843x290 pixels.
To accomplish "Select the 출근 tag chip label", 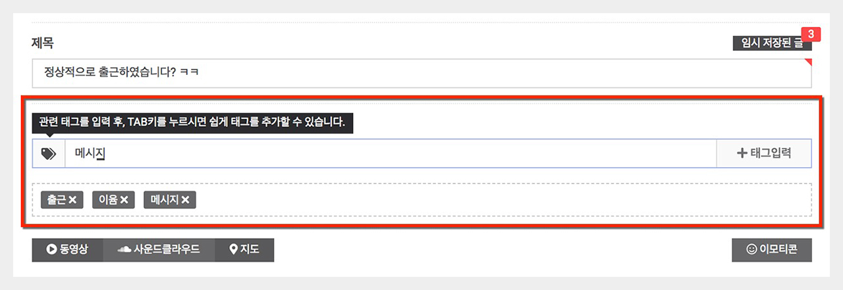I will coord(56,200).
